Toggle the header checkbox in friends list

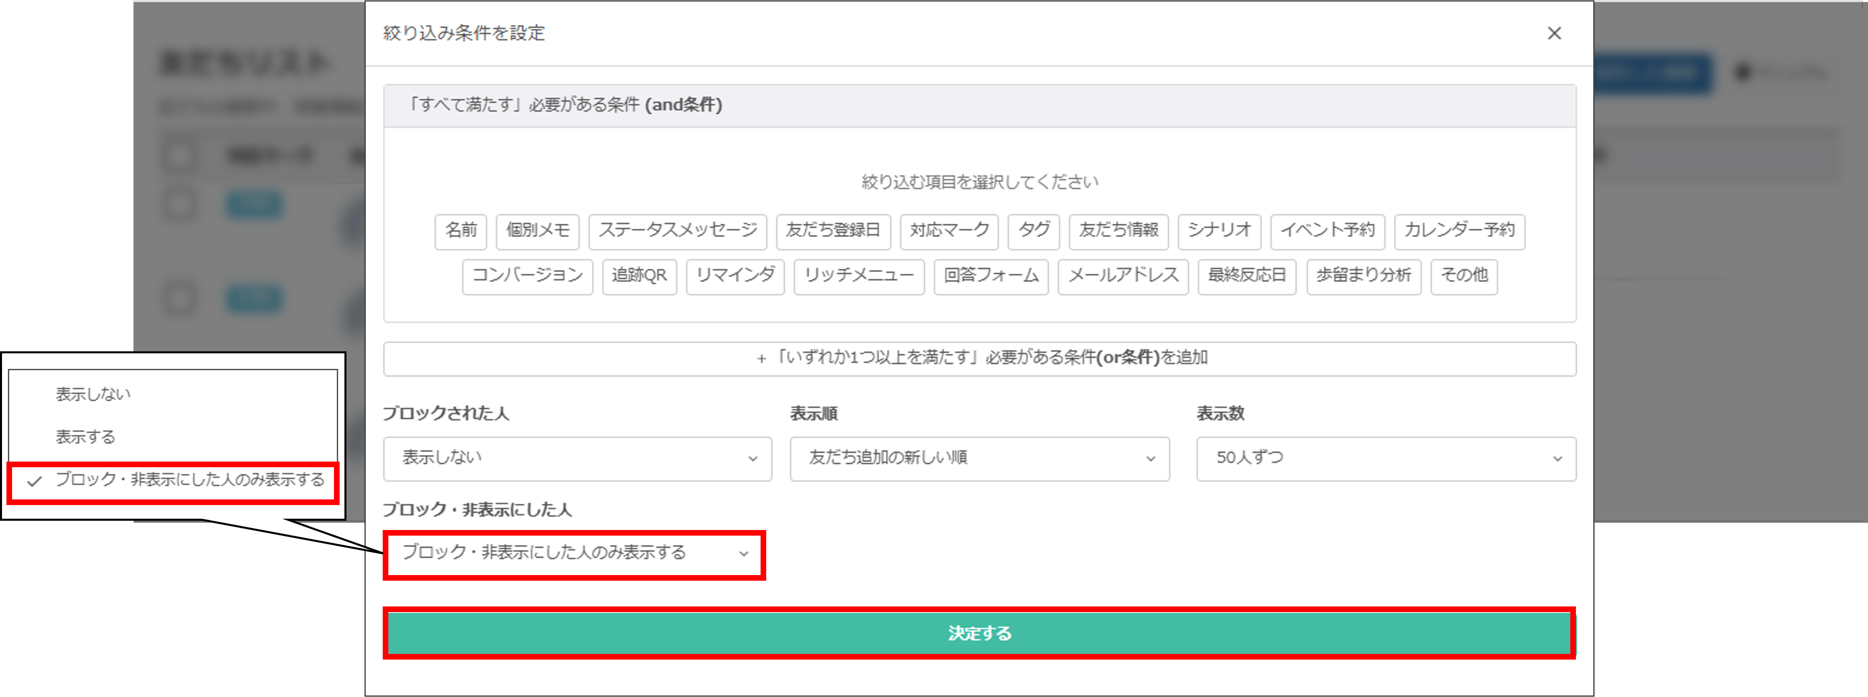click(x=178, y=154)
